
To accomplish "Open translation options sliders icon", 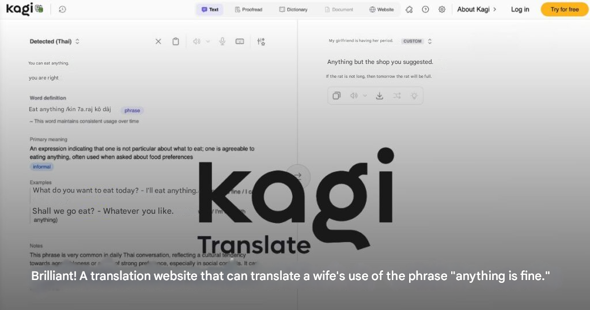I will 261,41.
